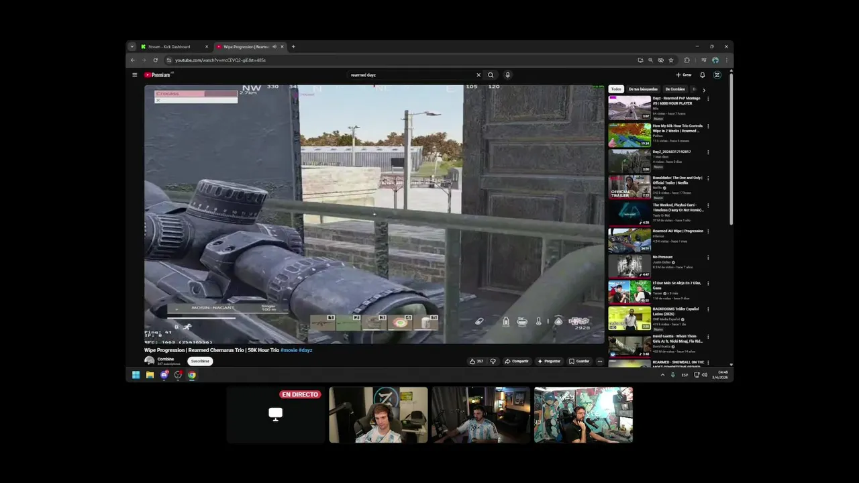The image size is (859, 483).
Task: Click the magnifier search button
Action: (491, 75)
